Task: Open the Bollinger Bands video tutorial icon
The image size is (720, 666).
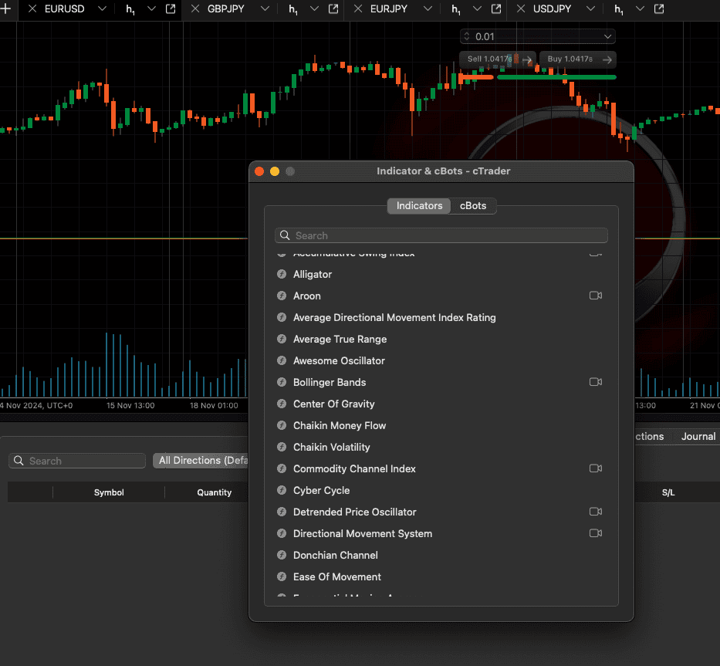Action: point(595,382)
